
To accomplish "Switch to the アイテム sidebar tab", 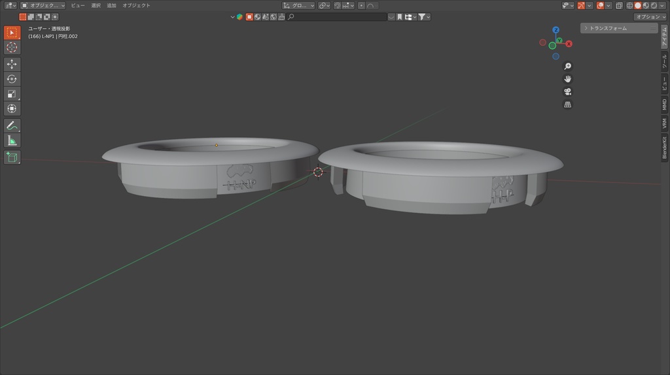I will coord(665,37).
